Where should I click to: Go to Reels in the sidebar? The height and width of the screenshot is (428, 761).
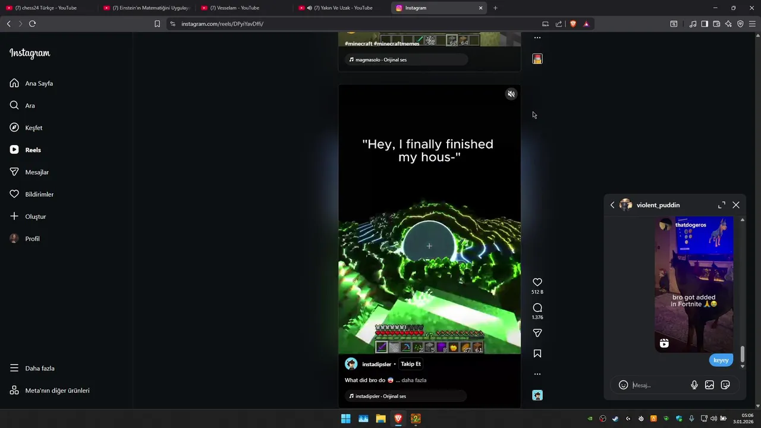[26, 150]
